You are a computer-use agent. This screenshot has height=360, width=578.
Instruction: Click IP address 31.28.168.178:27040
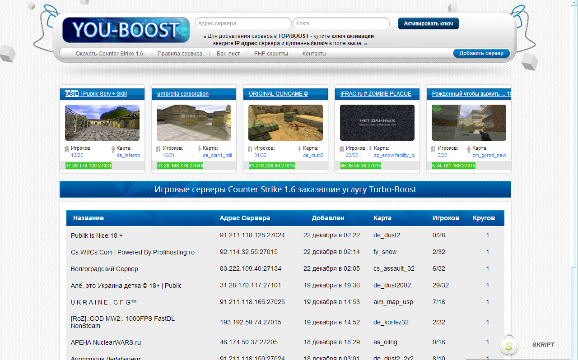[x=180, y=166]
